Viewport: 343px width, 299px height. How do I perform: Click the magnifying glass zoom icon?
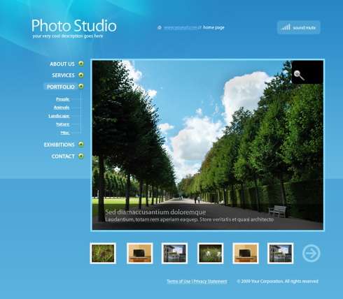pos(299,75)
